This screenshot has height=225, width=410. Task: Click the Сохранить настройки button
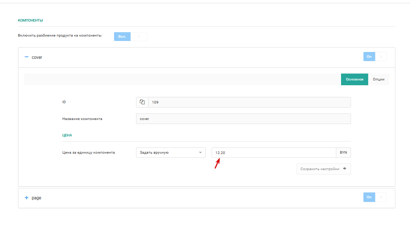[324, 169]
